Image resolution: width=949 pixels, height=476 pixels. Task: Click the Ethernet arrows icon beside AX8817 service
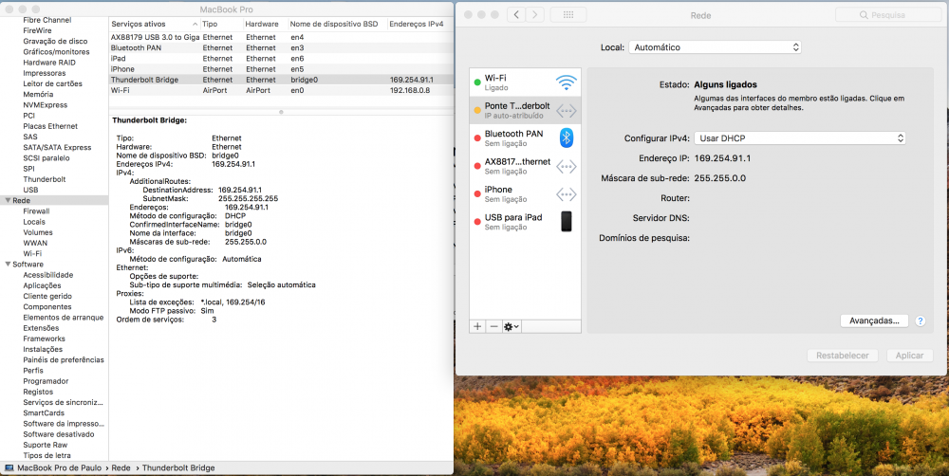566,166
